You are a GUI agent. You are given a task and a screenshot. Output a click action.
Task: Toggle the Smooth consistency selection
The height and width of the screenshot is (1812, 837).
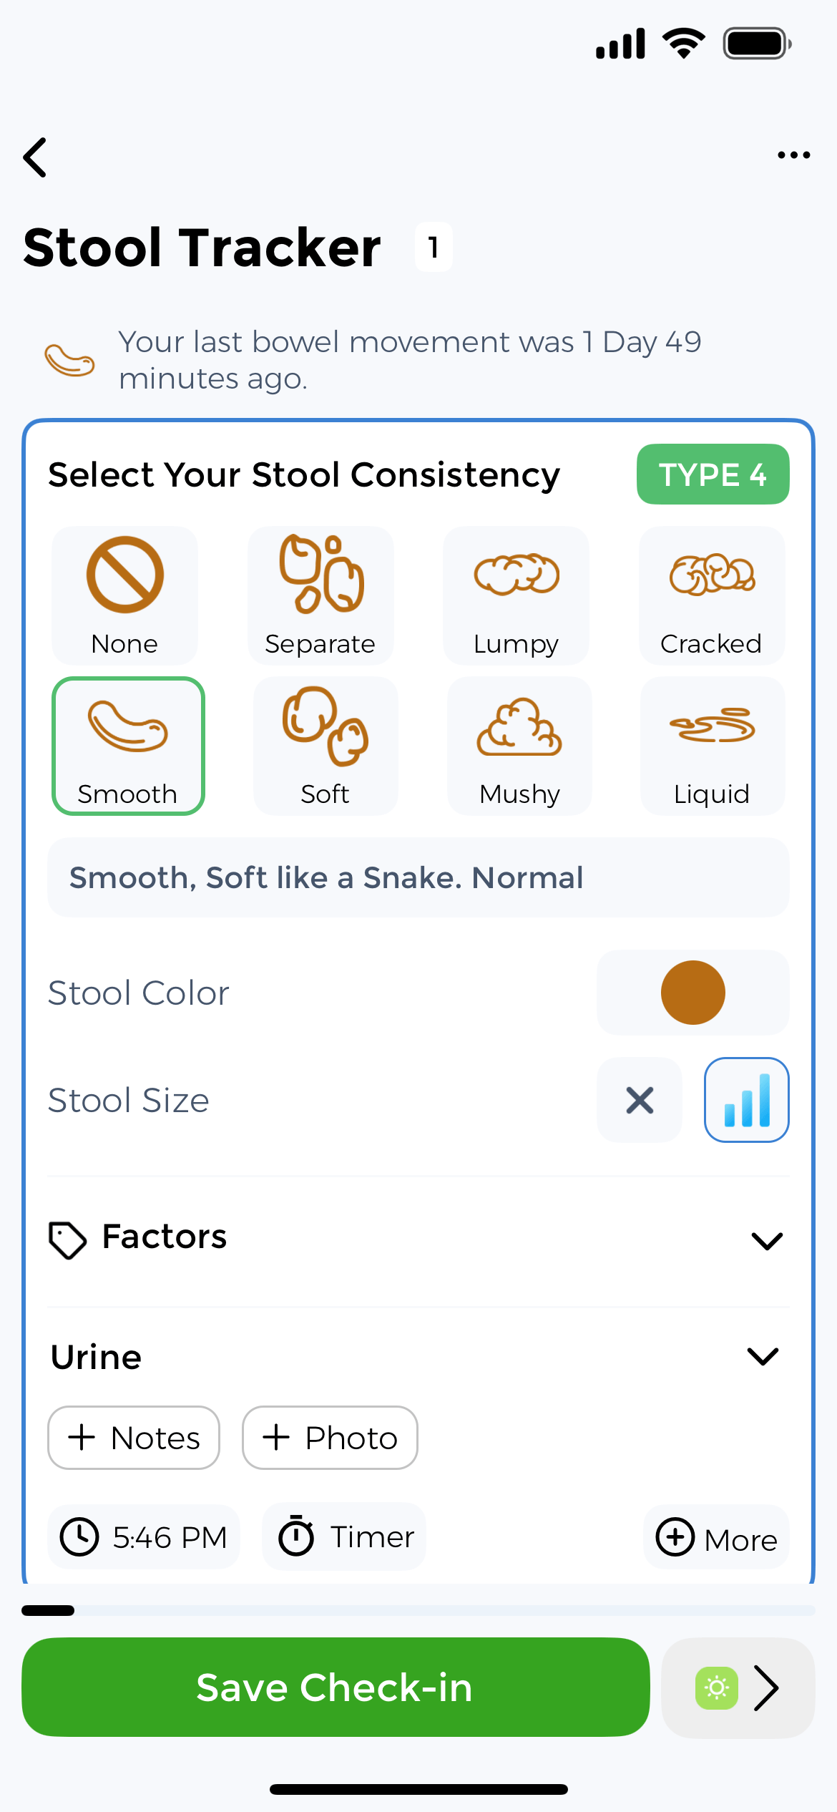(128, 744)
